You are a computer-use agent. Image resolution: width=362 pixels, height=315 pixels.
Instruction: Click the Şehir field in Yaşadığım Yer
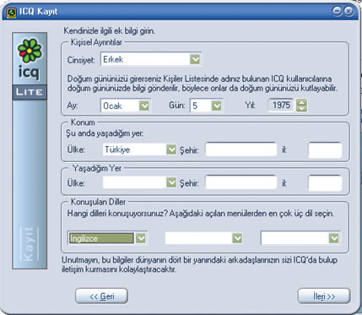[241, 182]
